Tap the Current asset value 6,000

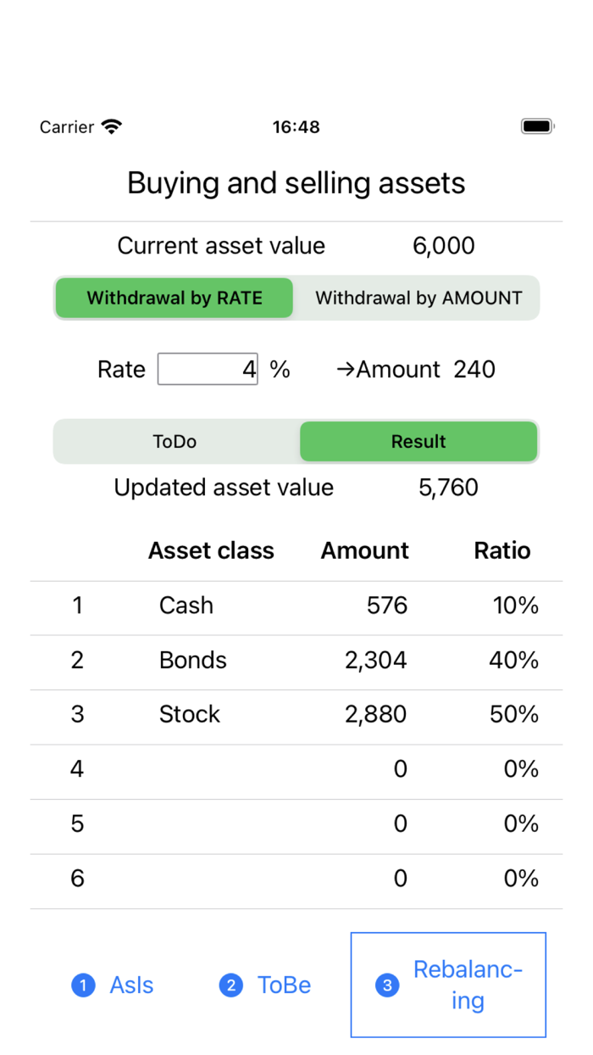pos(444,245)
